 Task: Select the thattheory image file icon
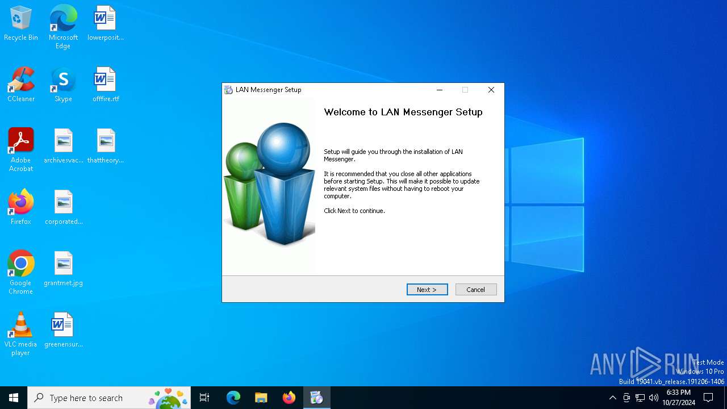106,147
